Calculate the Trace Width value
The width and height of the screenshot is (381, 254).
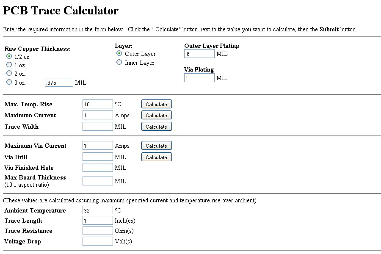(156, 127)
